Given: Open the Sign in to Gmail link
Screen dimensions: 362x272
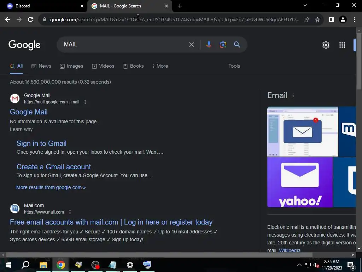Looking at the screenshot, I should tap(42, 143).
